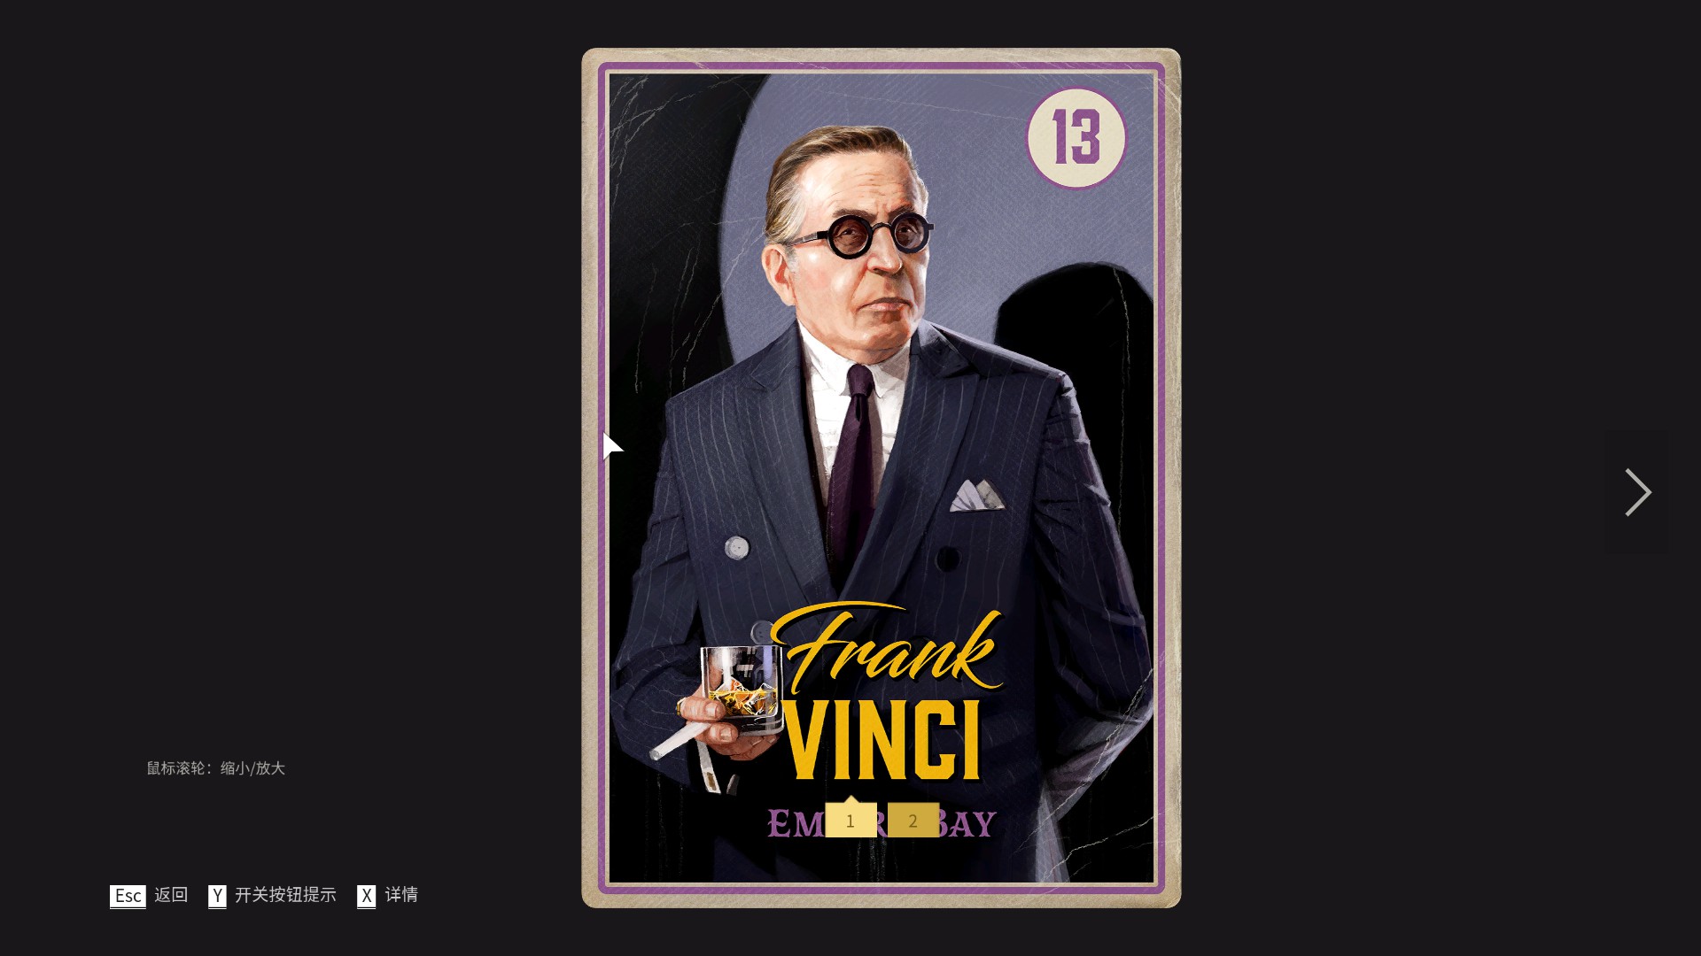Select card page 1 tab
This screenshot has width=1701, height=956.
[x=850, y=821]
